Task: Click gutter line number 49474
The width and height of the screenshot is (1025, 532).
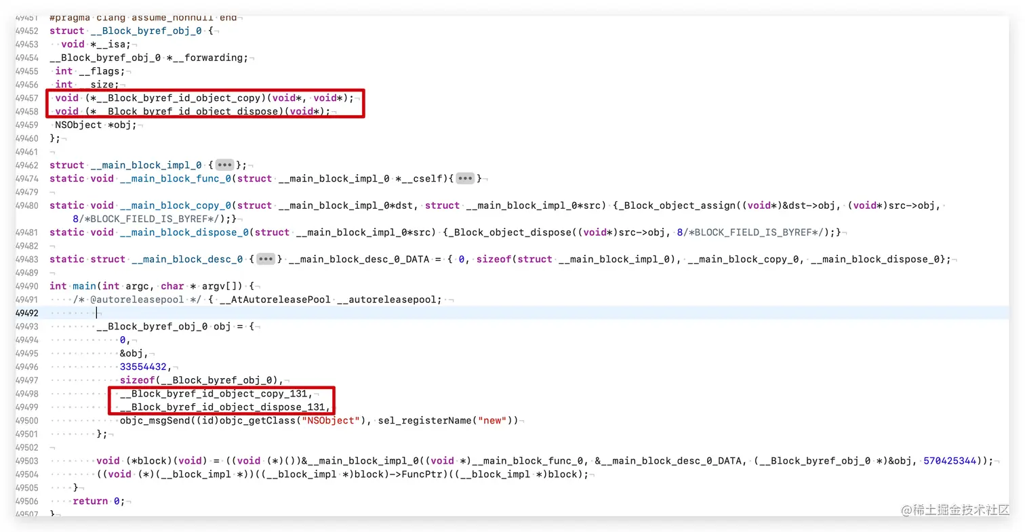Action: [26, 178]
